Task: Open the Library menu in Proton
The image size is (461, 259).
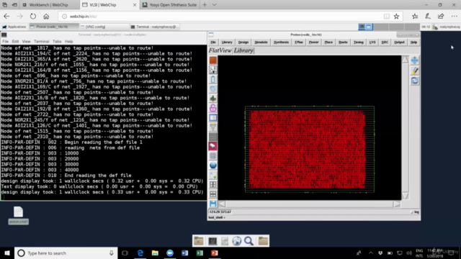Action: (227, 42)
